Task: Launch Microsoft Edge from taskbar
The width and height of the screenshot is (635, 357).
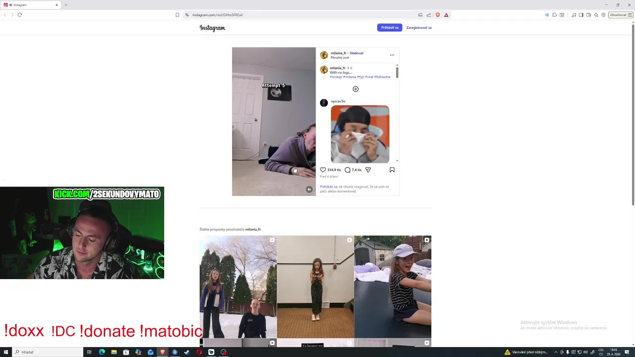Action: (x=102, y=352)
